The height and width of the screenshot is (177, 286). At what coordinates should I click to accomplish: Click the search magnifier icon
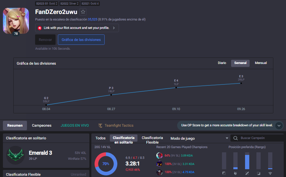click(x=236, y=138)
